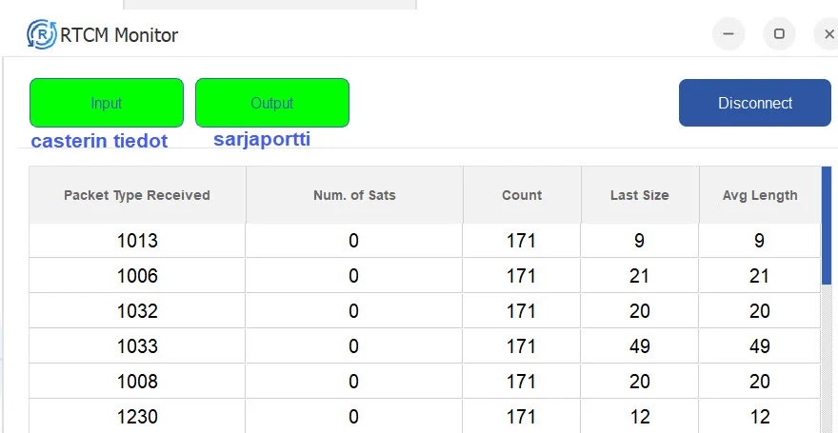Click Num. of Sats cell in row 1013
Screen dimensions: 838x433
point(354,241)
